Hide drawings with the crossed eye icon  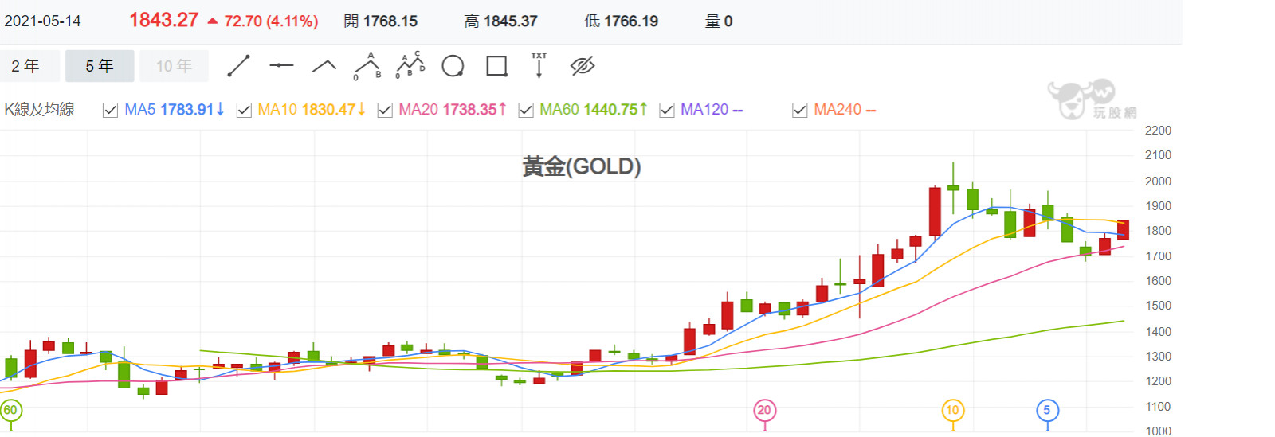tap(583, 66)
